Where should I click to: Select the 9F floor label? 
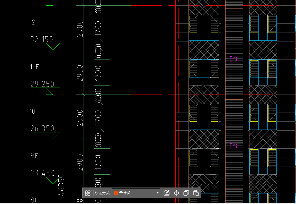[x=34, y=156]
